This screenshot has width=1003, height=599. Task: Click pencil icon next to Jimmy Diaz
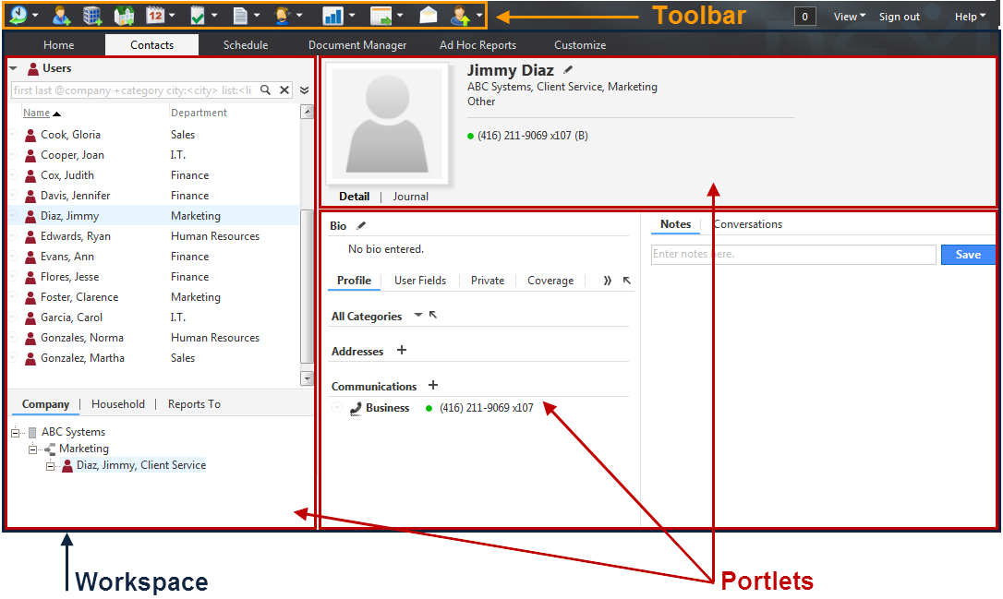(568, 69)
